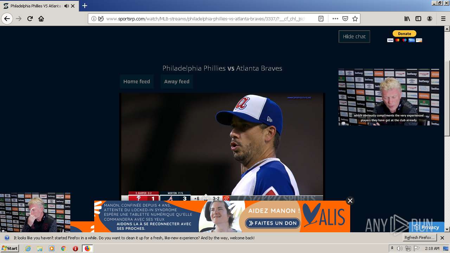Open the network tray icon

point(408,248)
